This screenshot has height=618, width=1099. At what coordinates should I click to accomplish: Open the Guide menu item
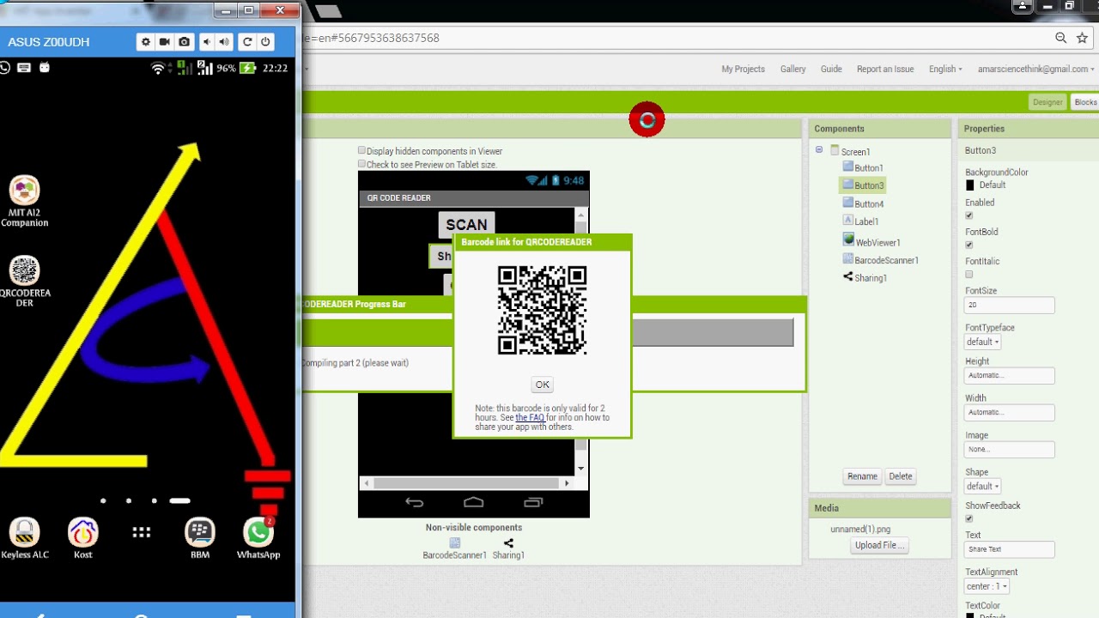tap(831, 69)
